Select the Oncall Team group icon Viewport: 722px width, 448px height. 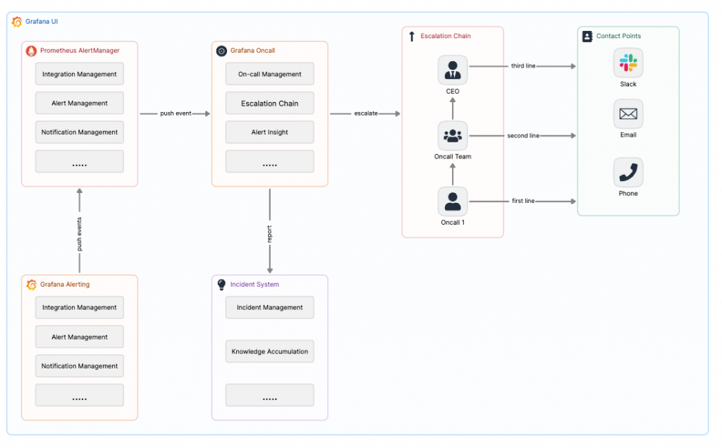point(453,136)
